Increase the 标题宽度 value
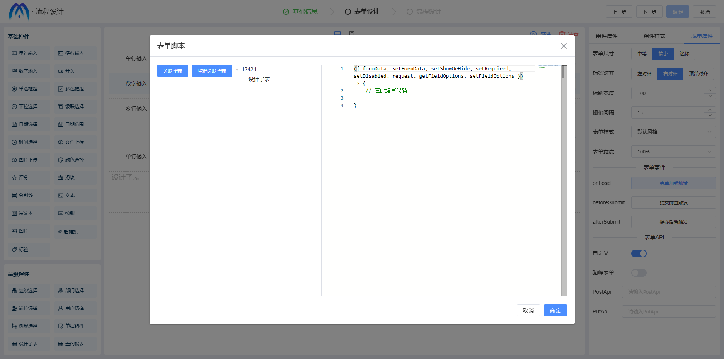The height and width of the screenshot is (359, 724). 710,90
